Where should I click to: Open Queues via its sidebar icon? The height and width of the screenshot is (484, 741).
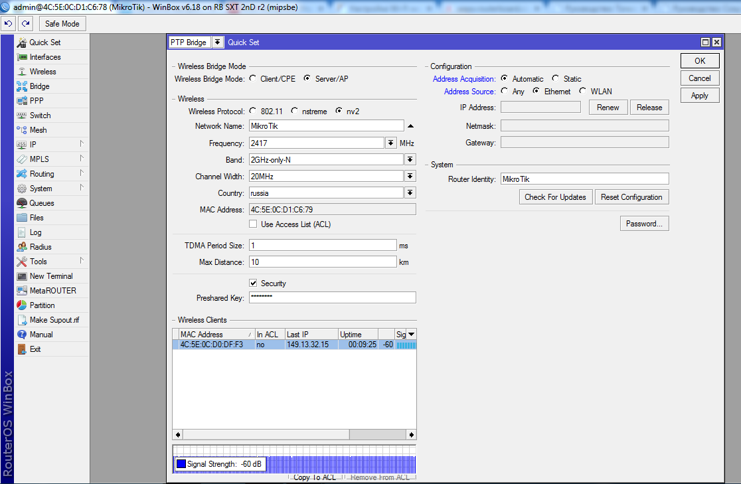click(x=22, y=203)
